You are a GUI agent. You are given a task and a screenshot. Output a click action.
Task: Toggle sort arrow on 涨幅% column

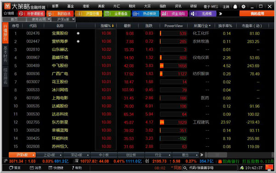[113, 26]
